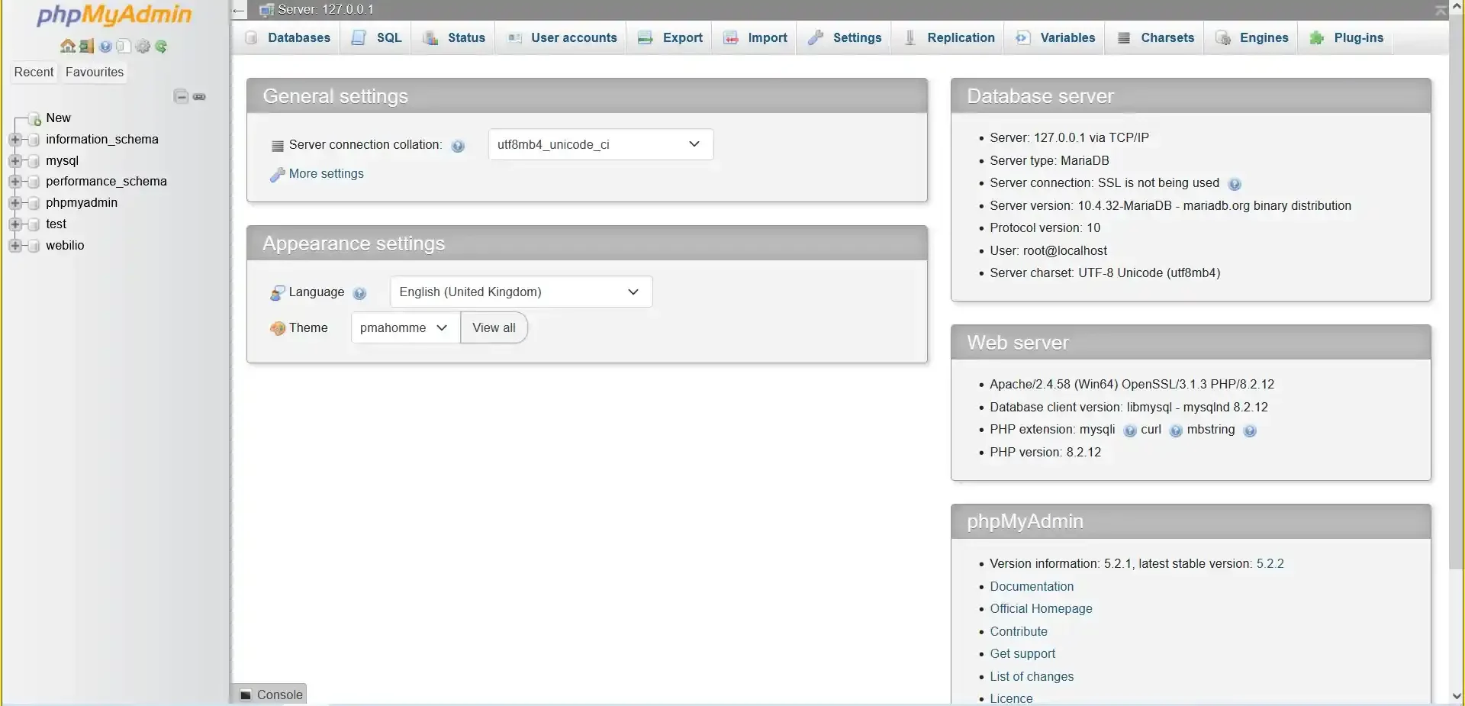Click the Server: 127.0.0.1 breadcrumb link

coord(326,10)
